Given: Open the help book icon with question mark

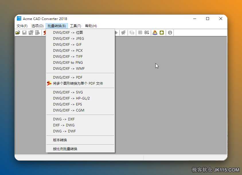Looking at the screenshot, I should click(155, 33).
